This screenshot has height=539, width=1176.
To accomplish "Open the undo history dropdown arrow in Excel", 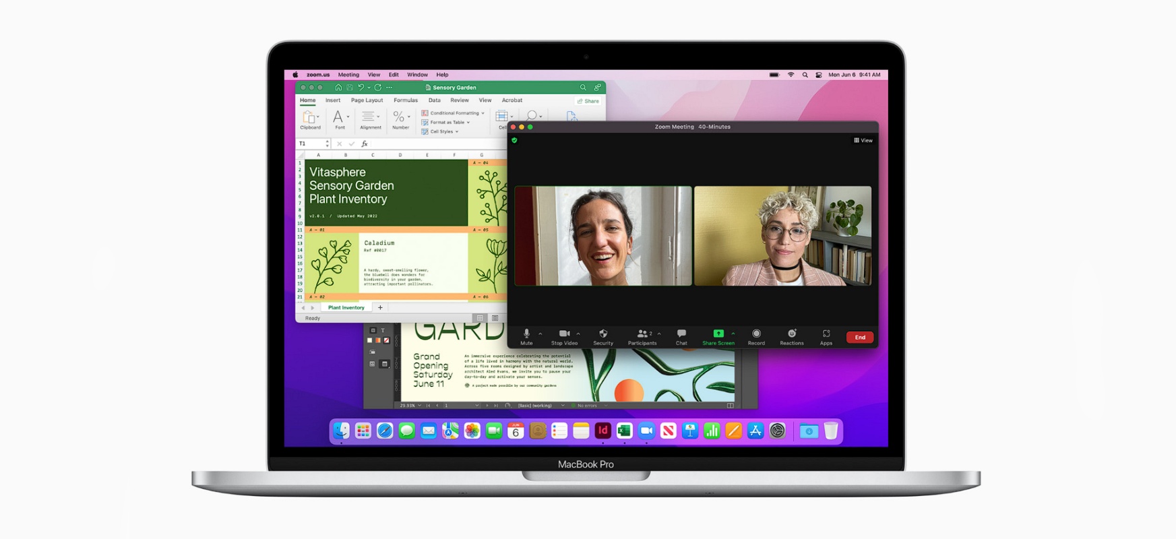I will [x=369, y=88].
